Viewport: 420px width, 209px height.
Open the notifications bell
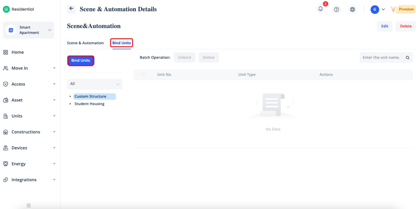pyautogui.click(x=321, y=9)
